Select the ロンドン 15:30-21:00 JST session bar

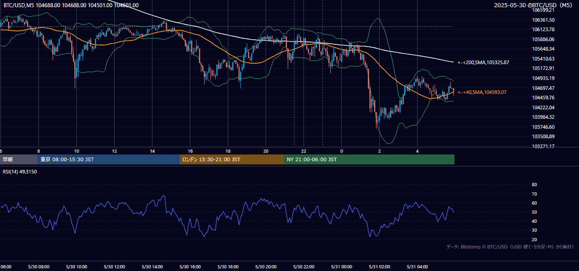pos(232,159)
